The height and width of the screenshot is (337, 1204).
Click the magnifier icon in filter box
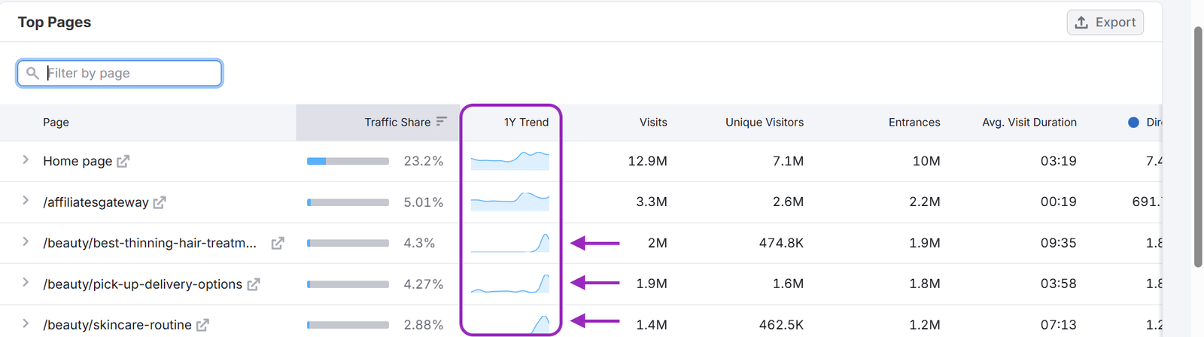pyautogui.click(x=32, y=73)
